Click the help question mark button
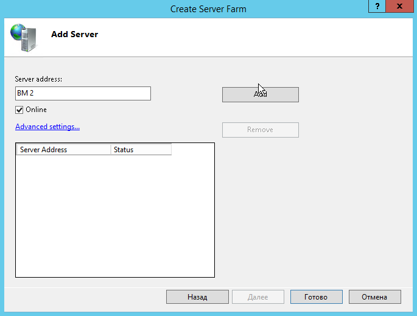This screenshot has height=316, width=417. click(377, 7)
